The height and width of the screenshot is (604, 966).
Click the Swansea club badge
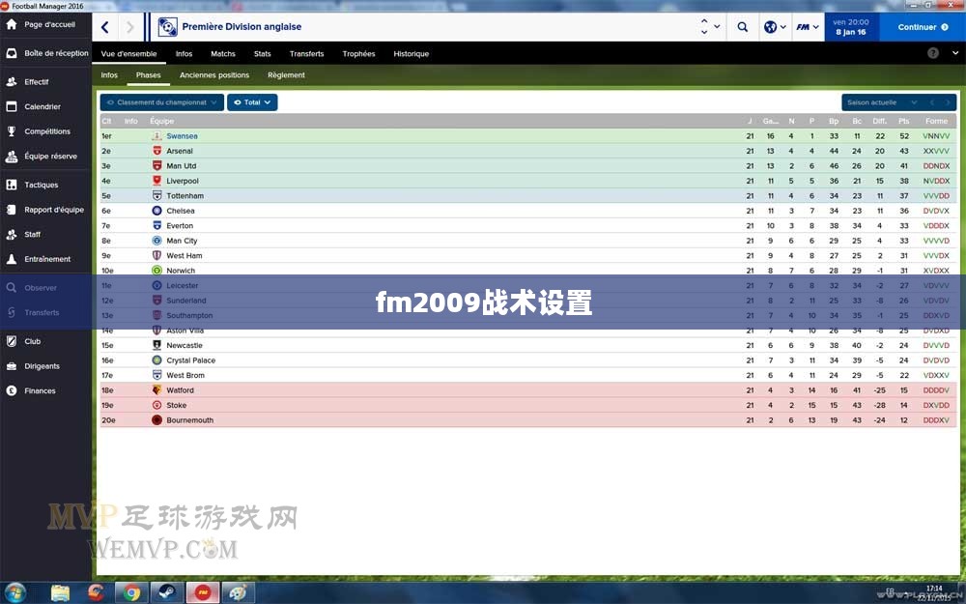(x=156, y=136)
